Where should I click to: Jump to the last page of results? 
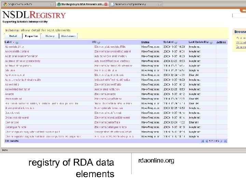225,141
